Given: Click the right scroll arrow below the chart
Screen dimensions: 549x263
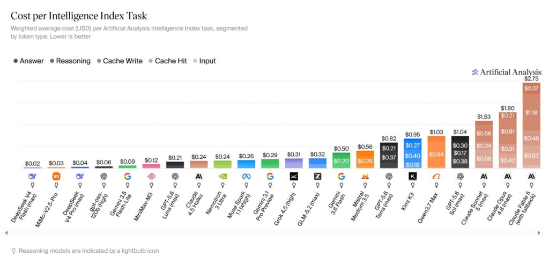Looking at the screenshot, I should coord(538,232).
